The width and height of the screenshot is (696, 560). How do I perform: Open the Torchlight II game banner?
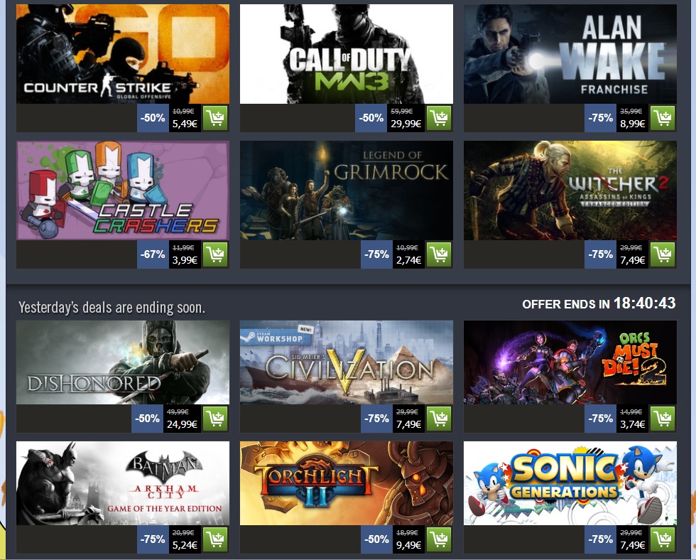coord(347,483)
